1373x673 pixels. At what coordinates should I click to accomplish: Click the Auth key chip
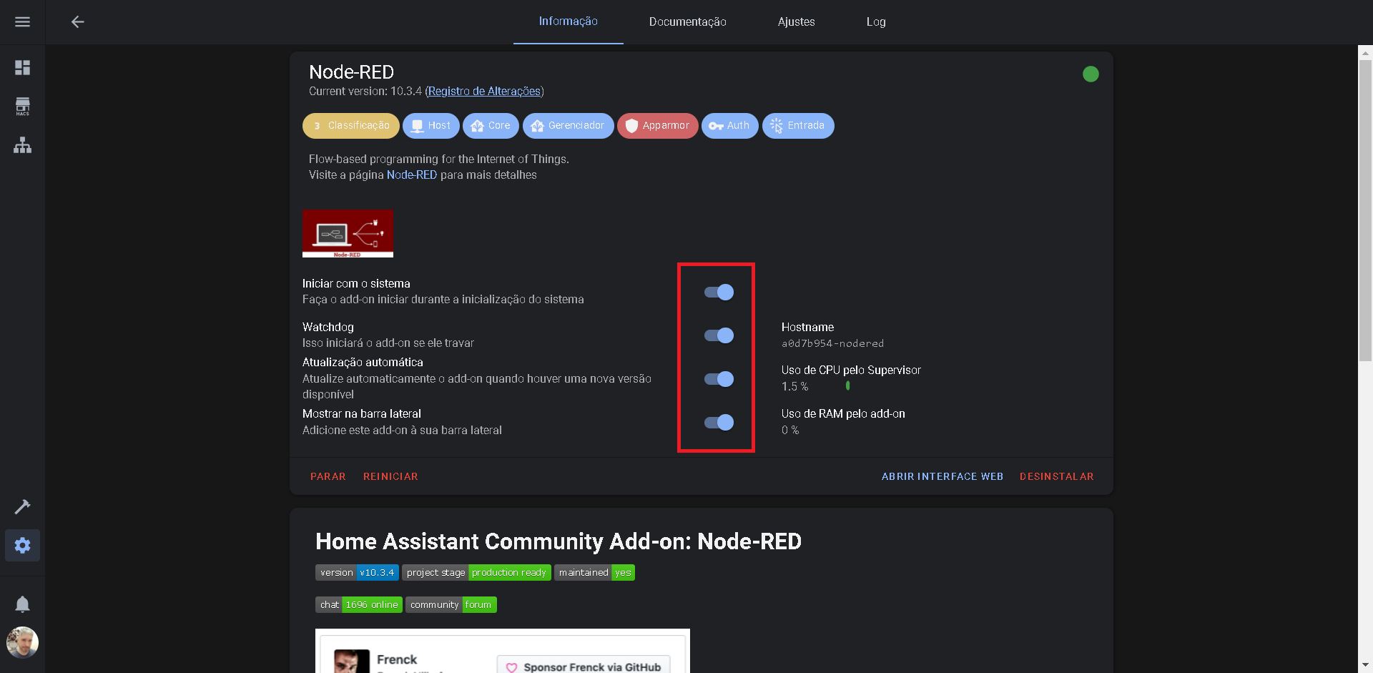(x=730, y=126)
